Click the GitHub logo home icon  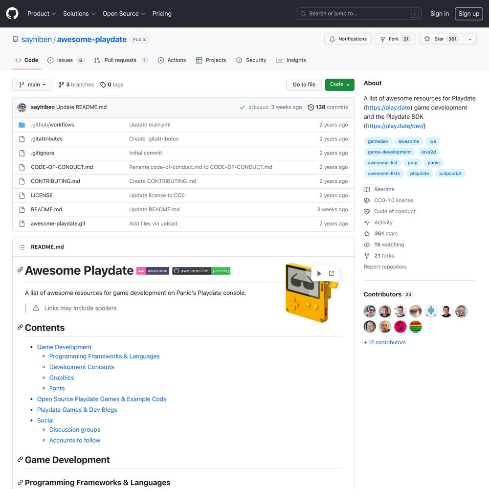click(12, 14)
